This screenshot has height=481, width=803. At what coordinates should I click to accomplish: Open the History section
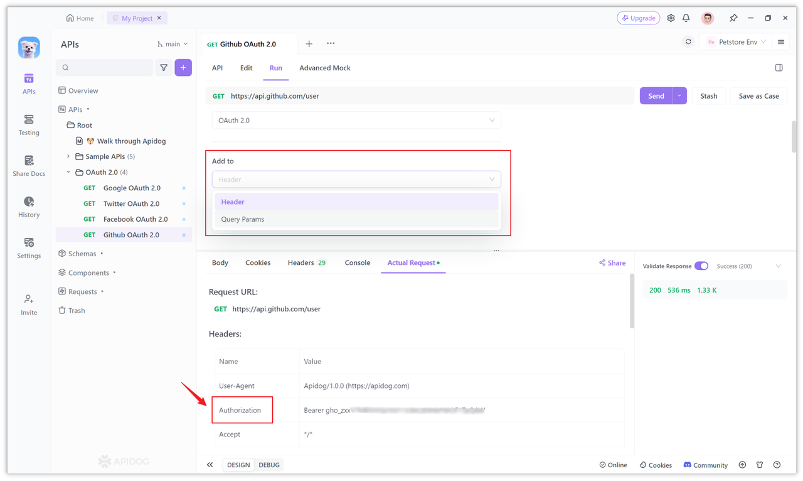[x=29, y=207]
